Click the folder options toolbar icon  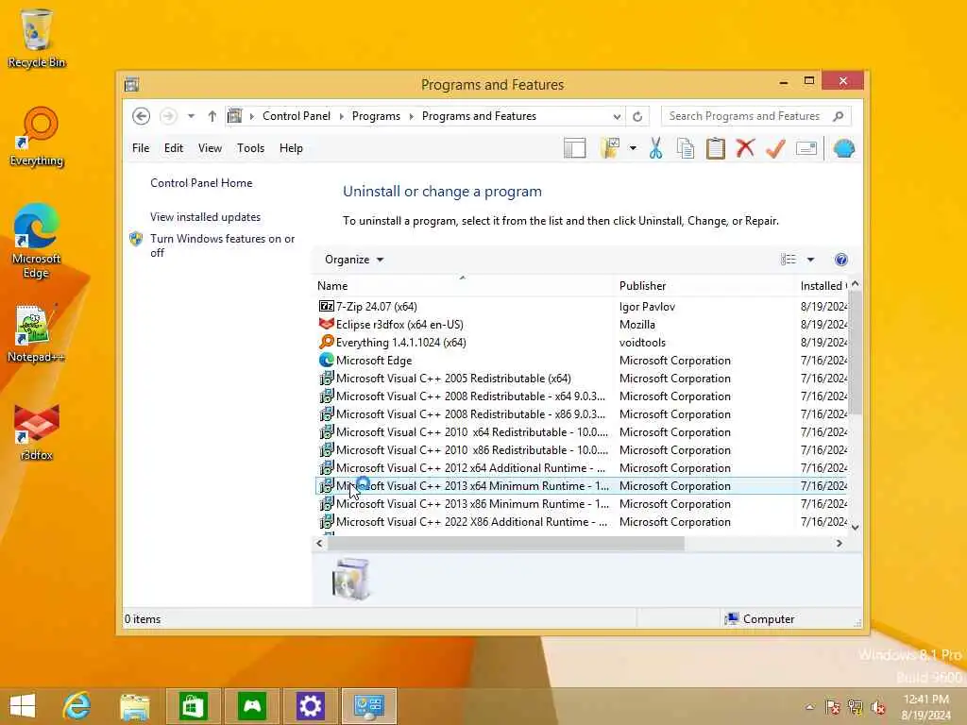(x=609, y=148)
